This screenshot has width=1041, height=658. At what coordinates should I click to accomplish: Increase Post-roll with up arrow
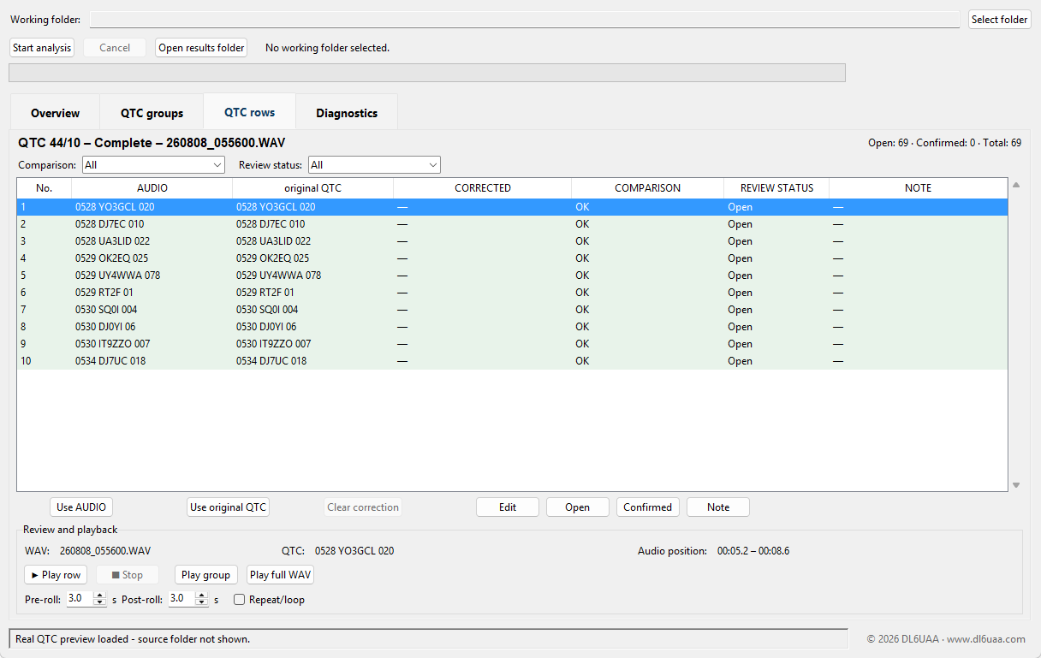[x=202, y=596]
